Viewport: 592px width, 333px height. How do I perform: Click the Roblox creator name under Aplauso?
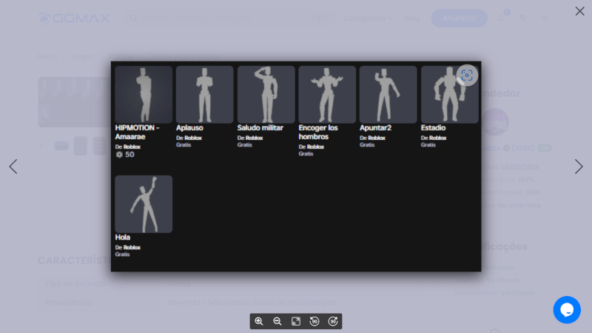(x=192, y=138)
